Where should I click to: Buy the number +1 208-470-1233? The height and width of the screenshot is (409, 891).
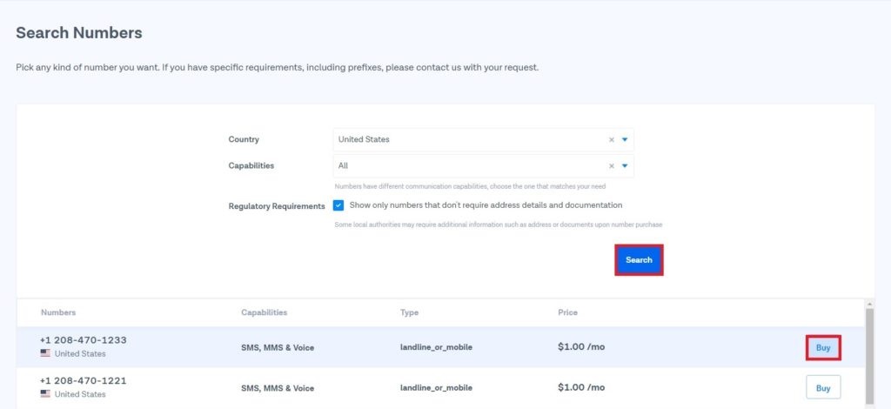coord(823,348)
